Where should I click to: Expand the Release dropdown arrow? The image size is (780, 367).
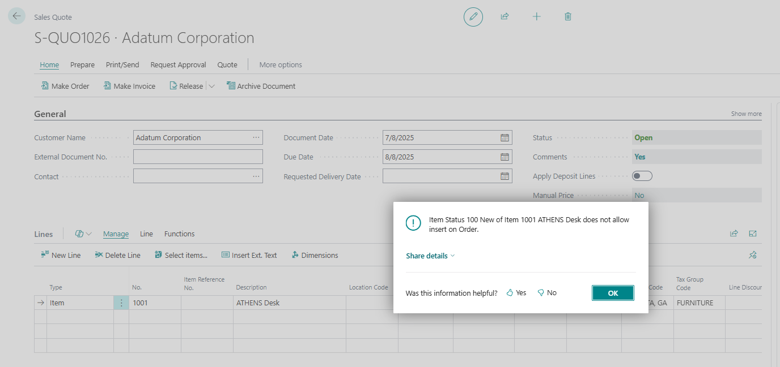[x=211, y=87]
